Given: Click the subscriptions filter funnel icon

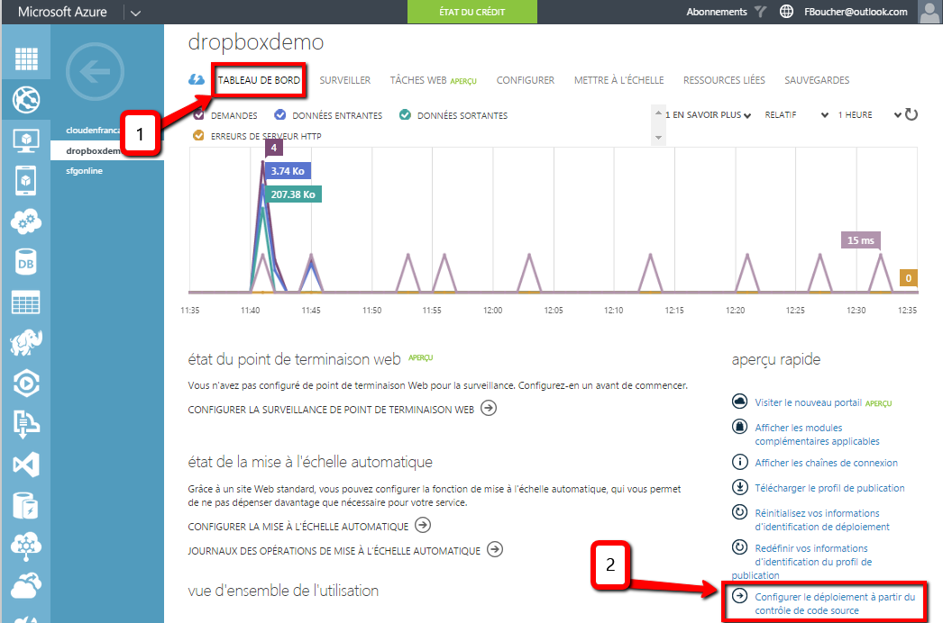Looking at the screenshot, I should tap(760, 12).
